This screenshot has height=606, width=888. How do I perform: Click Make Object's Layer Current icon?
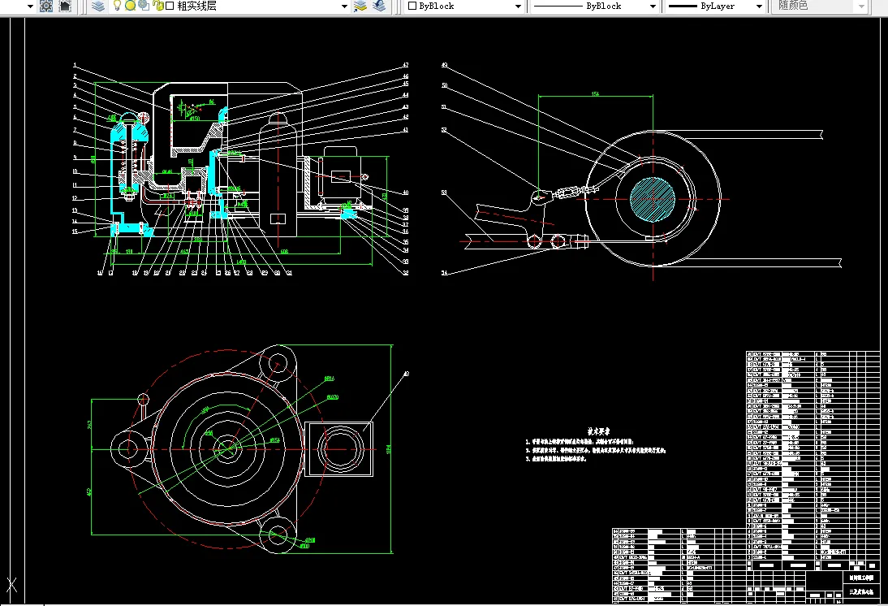click(360, 6)
